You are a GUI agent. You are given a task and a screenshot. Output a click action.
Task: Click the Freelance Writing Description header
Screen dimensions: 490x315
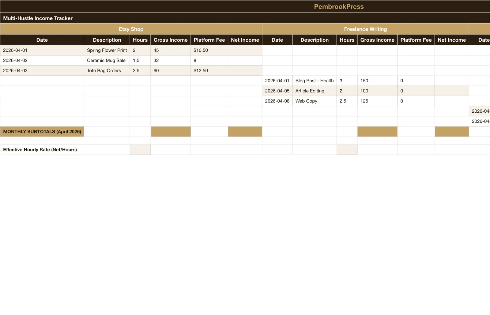315,40
